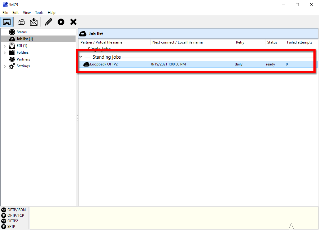Click the Job list cloud icon in sidebar
The image size is (319, 230).
[x=12, y=39]
